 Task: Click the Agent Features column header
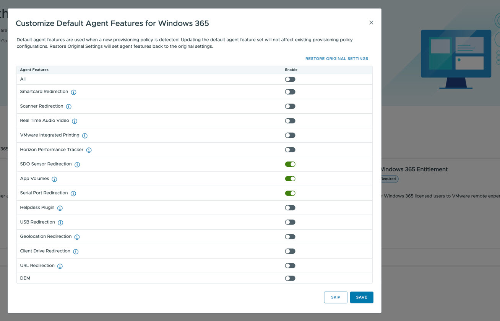(x=34, y=70)
